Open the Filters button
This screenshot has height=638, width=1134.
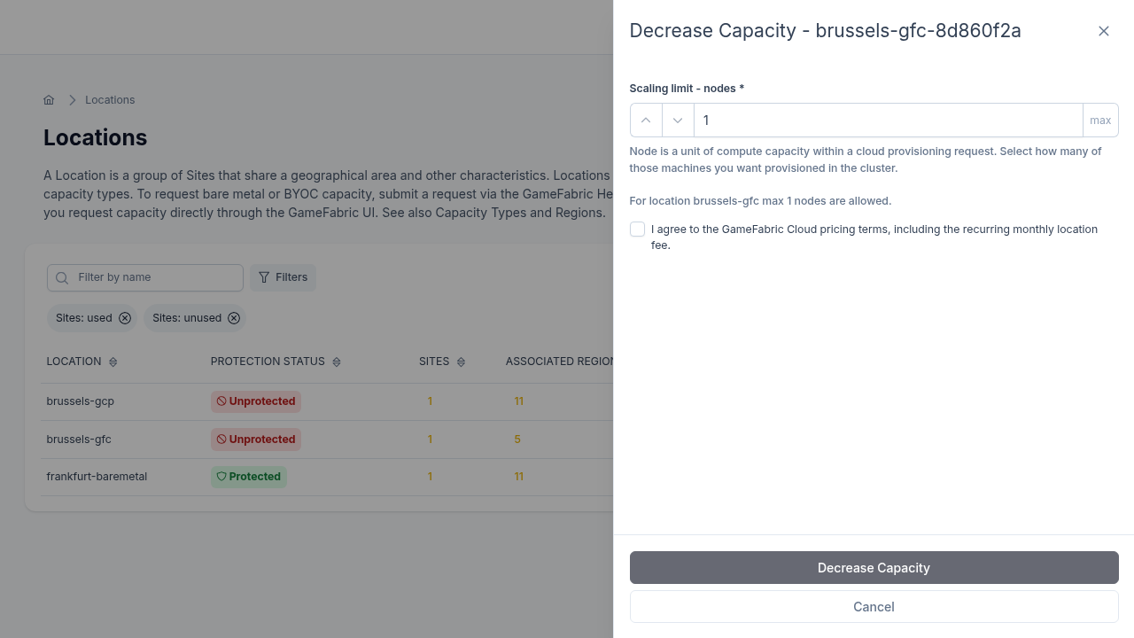(283, 277)
